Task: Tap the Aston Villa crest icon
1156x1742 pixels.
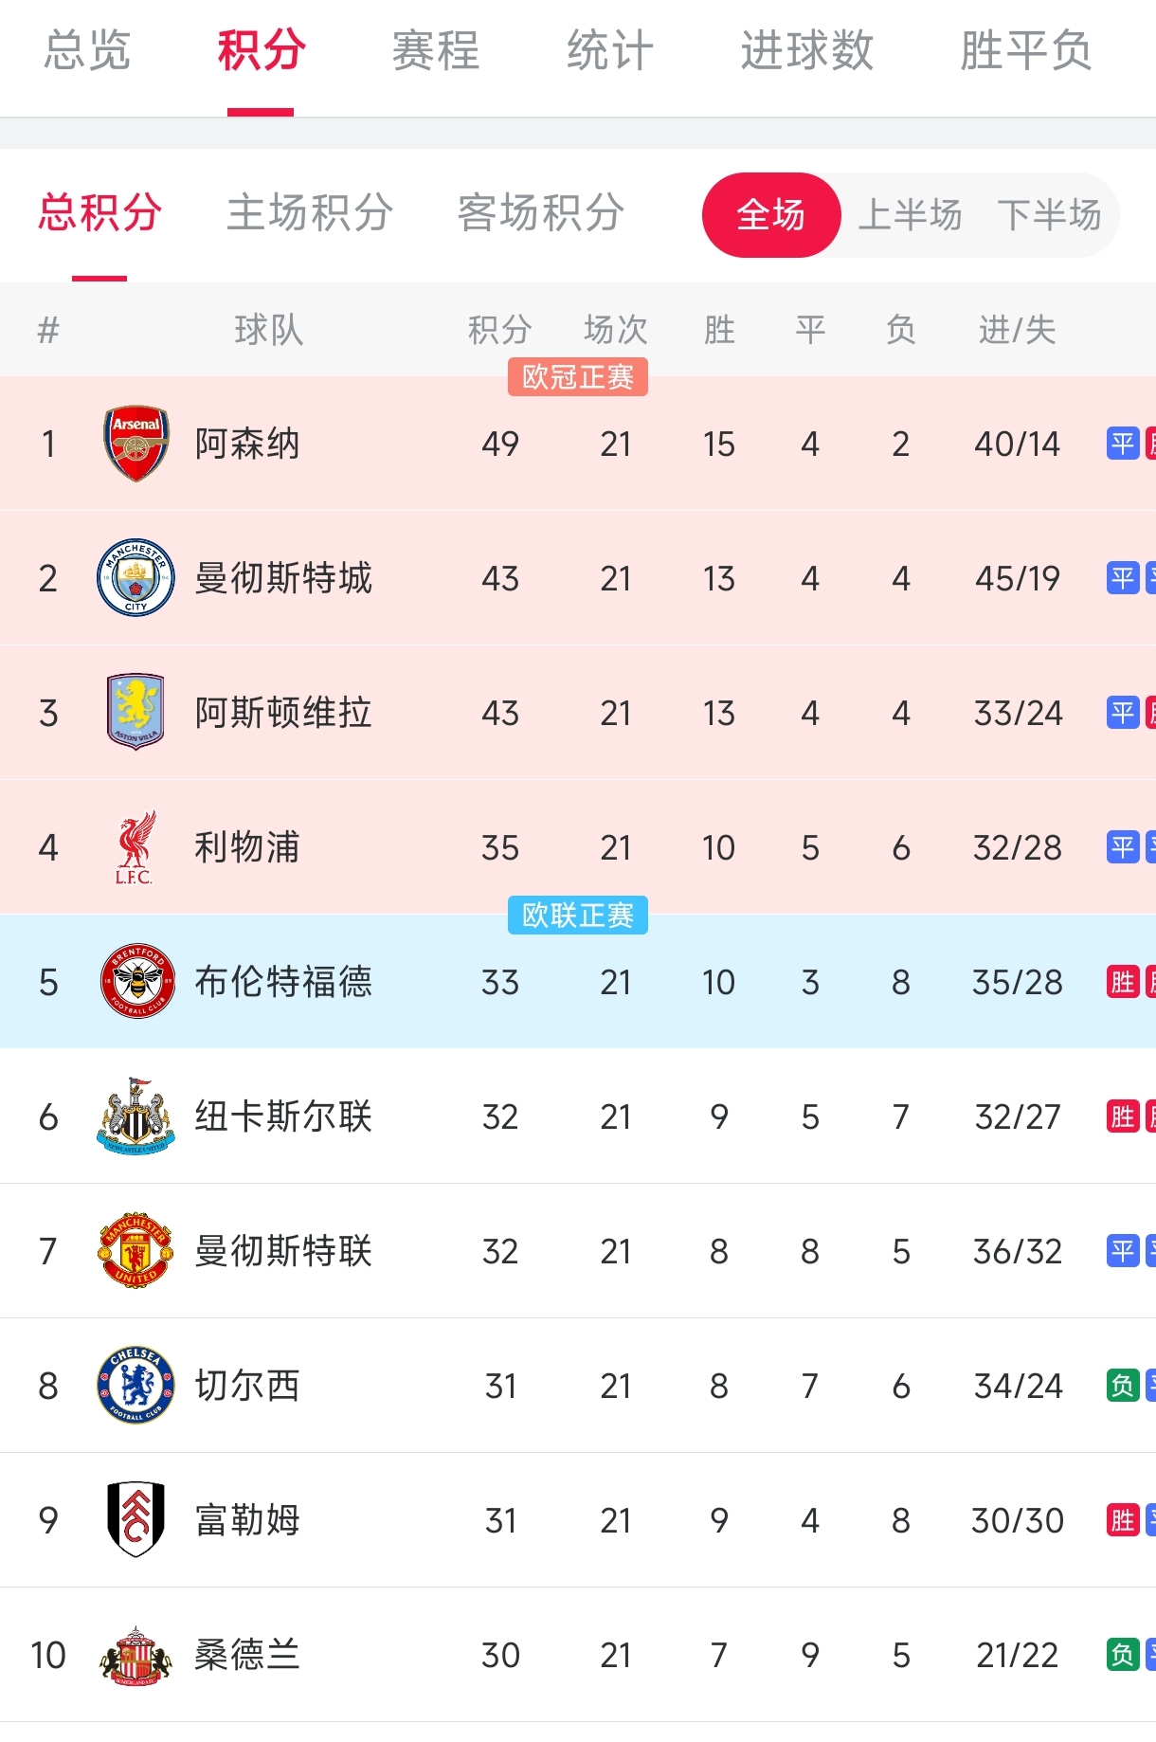Action: click(x=135, y=713)
